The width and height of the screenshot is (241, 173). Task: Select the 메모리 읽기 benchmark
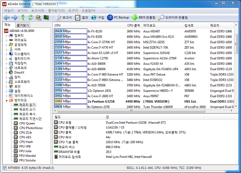coord(27,105)
